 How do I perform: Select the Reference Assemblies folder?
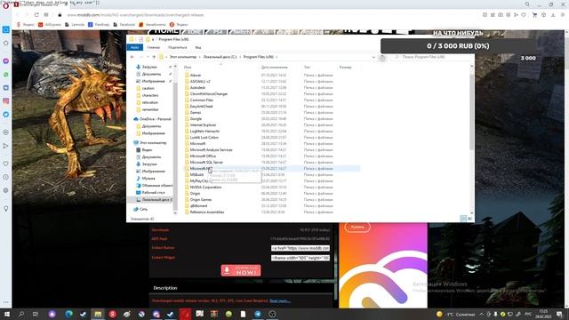pyautogui.click(x=207, y=212)
